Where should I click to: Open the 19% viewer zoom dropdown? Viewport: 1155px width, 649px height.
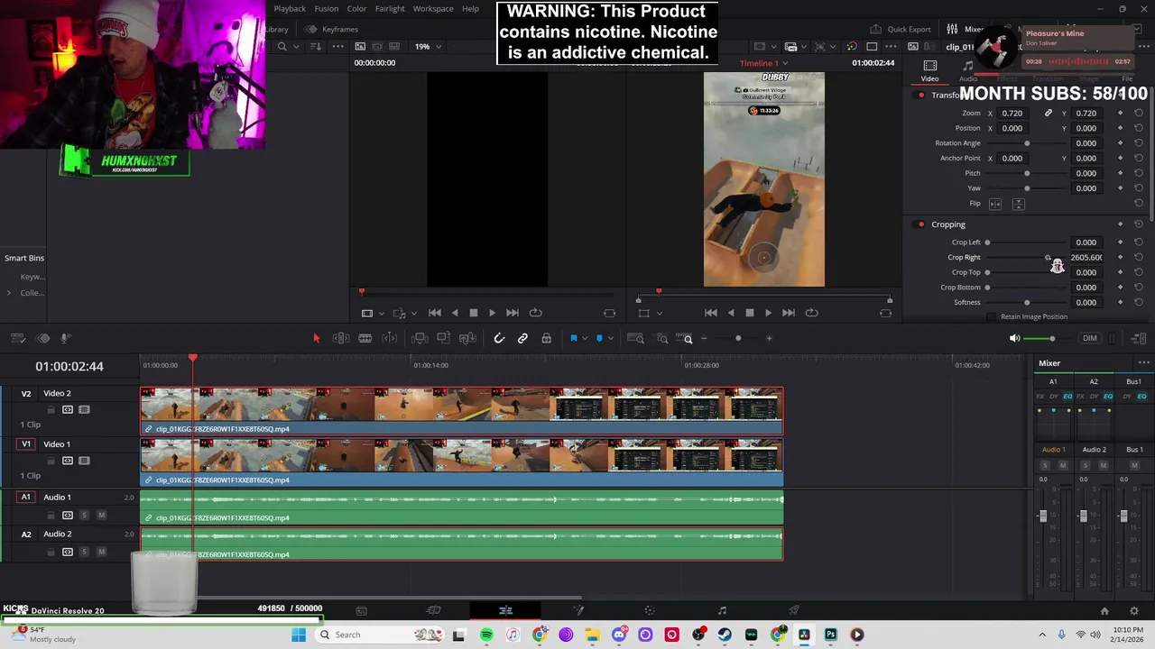tap(428, 46)
